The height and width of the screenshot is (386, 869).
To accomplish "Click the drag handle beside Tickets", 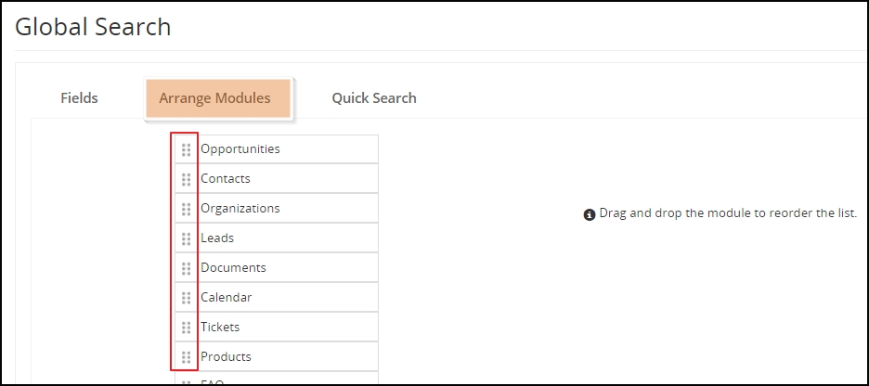I will click(187, 328).
